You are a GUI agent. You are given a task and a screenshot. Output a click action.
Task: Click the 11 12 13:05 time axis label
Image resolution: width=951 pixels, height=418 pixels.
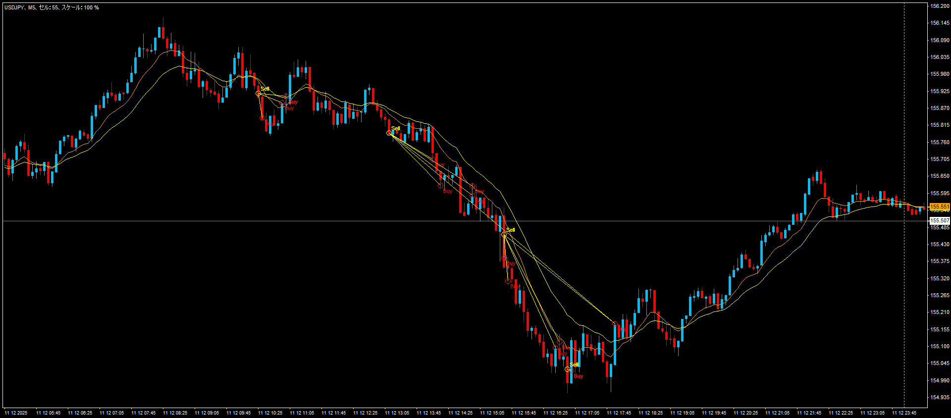pyautogui.click(x=397, y=413)
